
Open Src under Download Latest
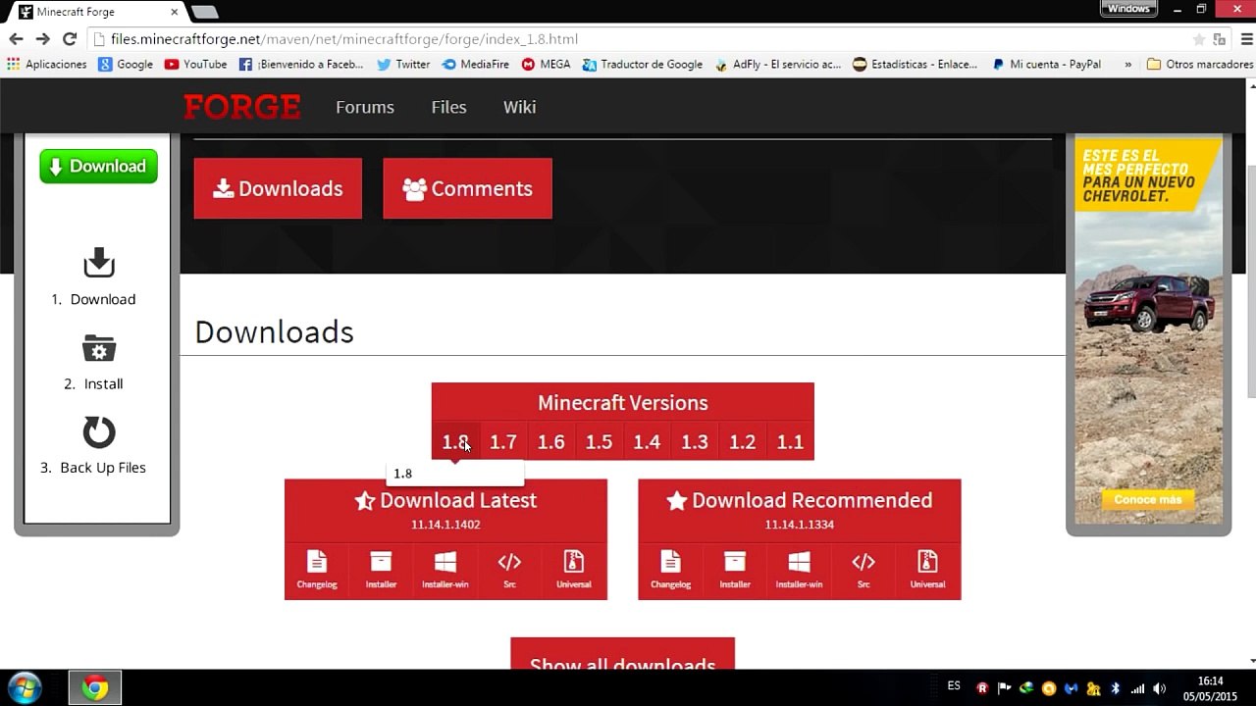509,570
